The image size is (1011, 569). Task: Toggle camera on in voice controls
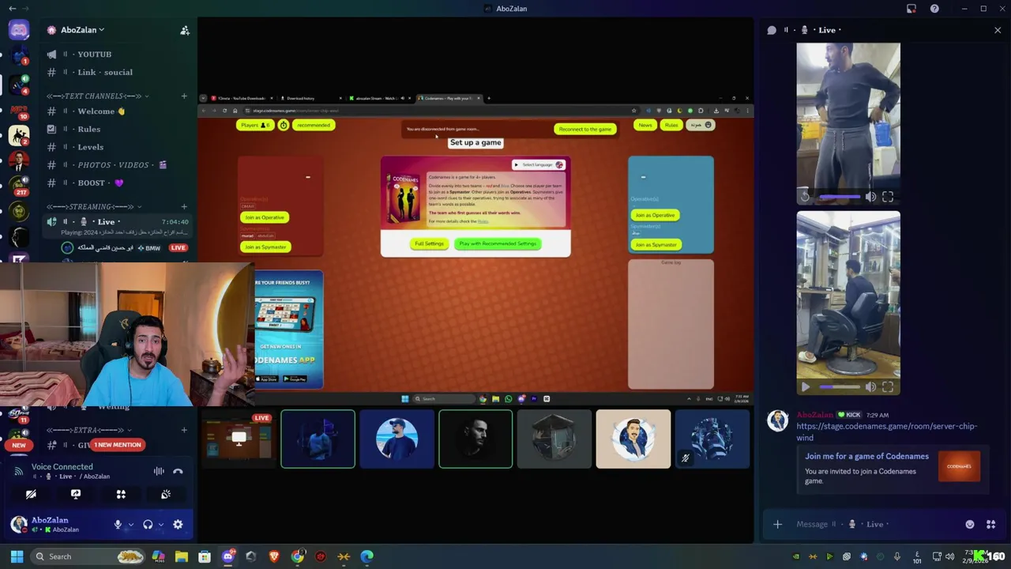tap(31, 494)
